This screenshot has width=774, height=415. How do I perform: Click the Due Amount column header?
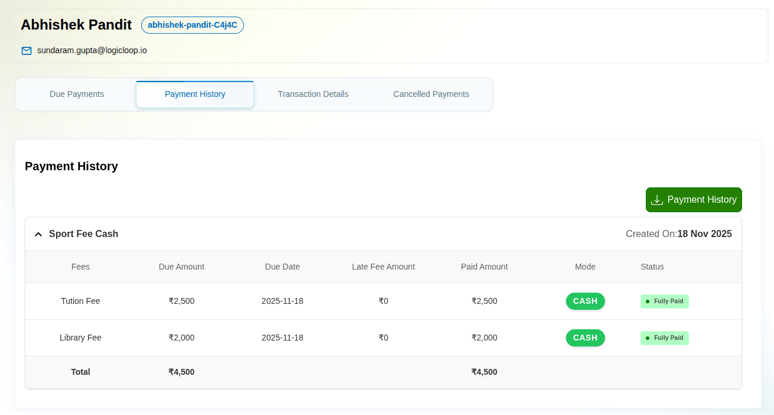point(181,267)
